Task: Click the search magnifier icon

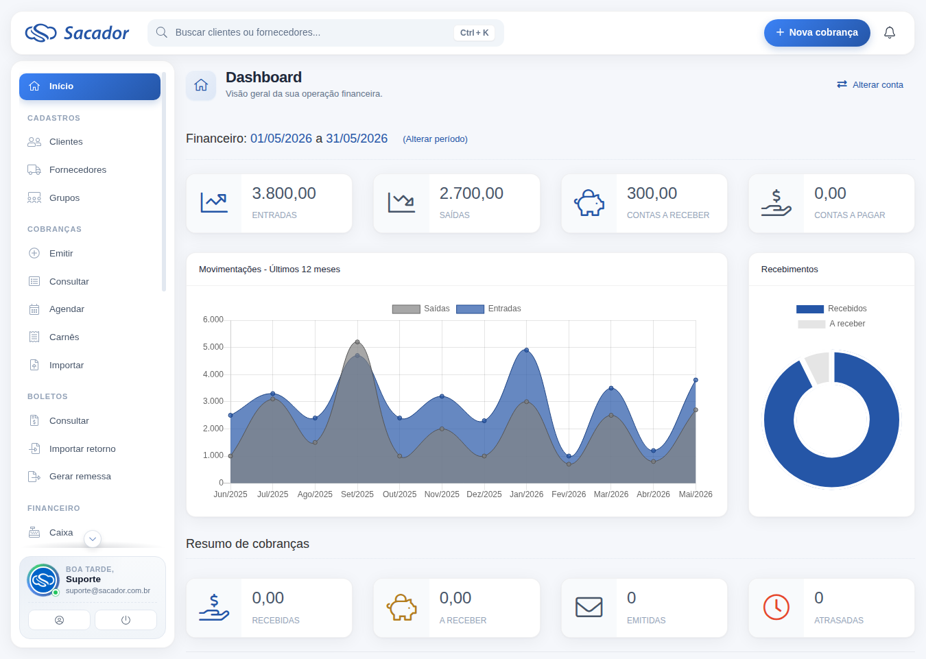Action: 162,32
